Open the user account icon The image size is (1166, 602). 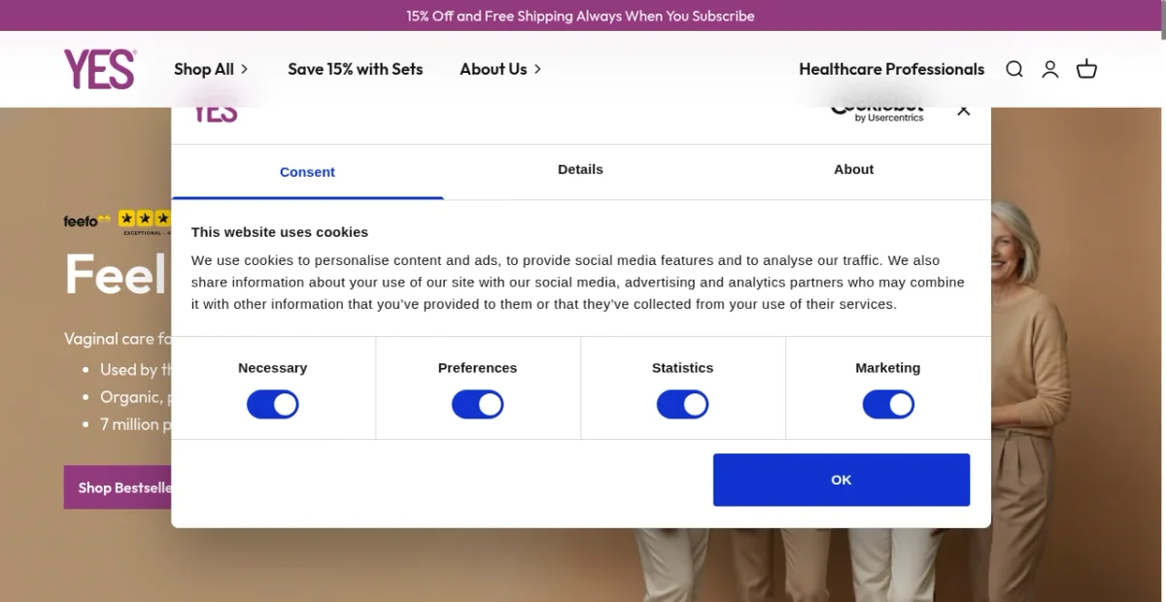1050,69
